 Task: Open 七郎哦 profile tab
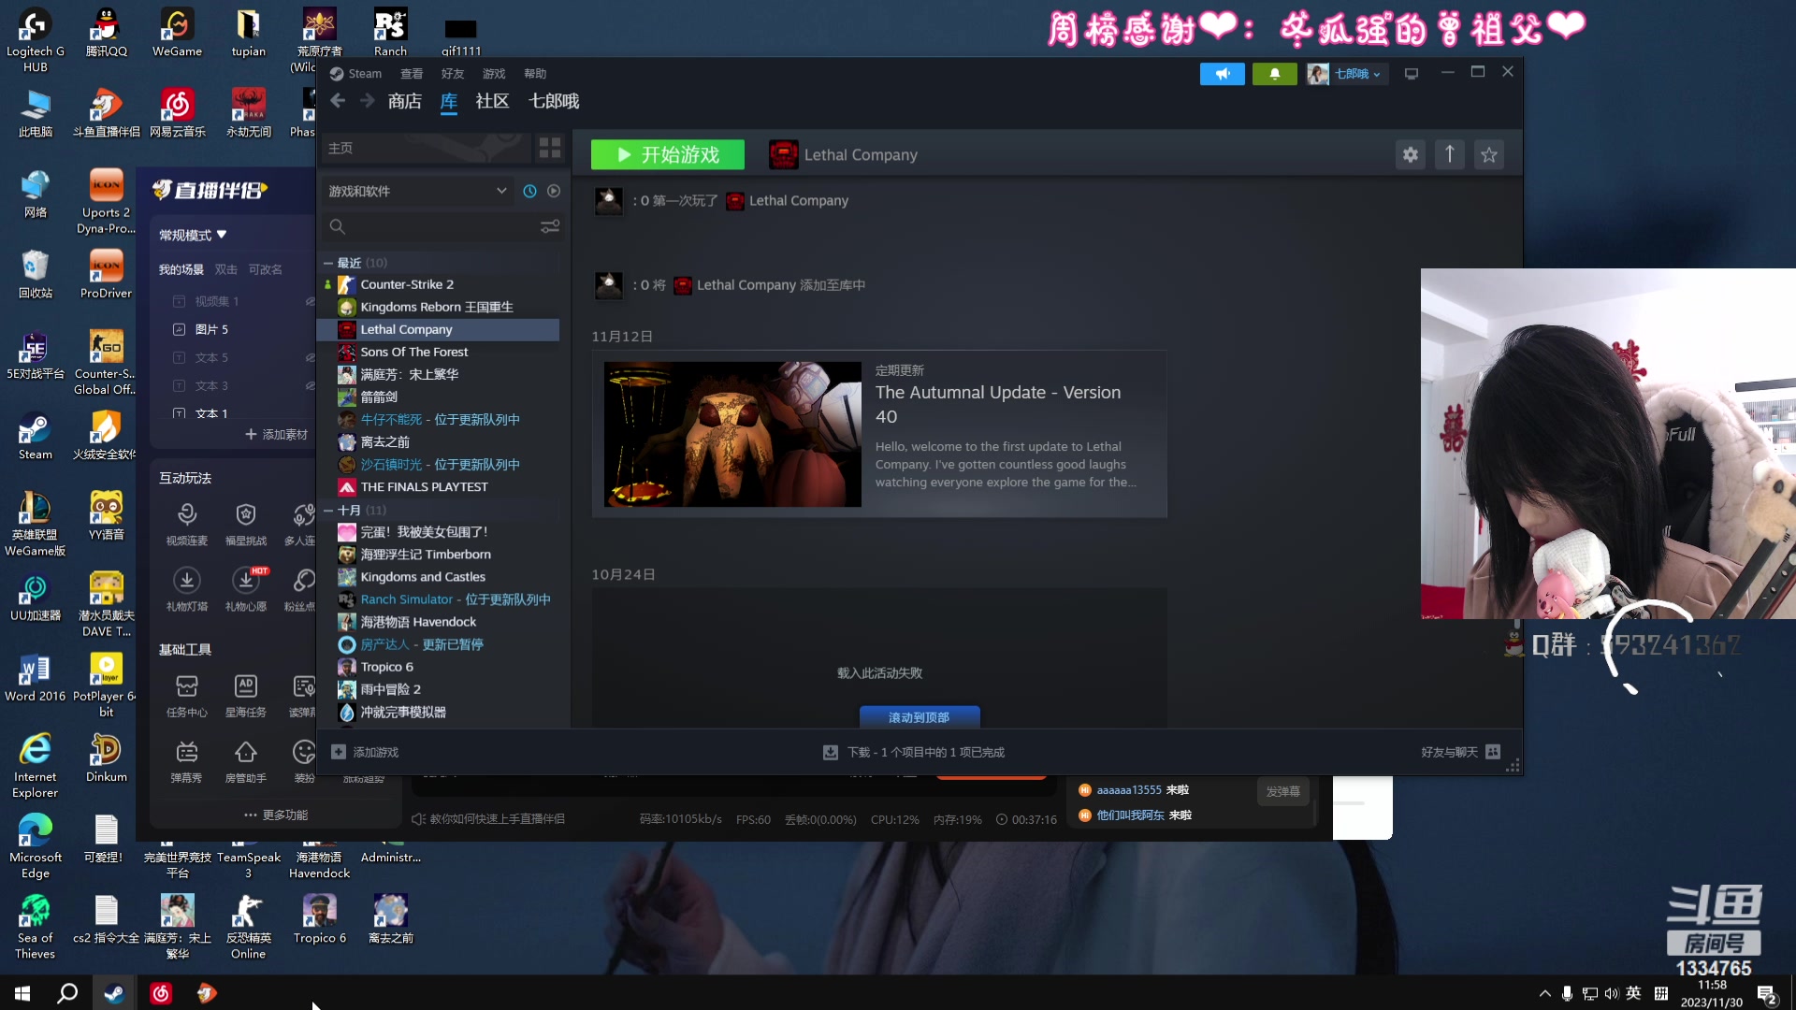554,101
